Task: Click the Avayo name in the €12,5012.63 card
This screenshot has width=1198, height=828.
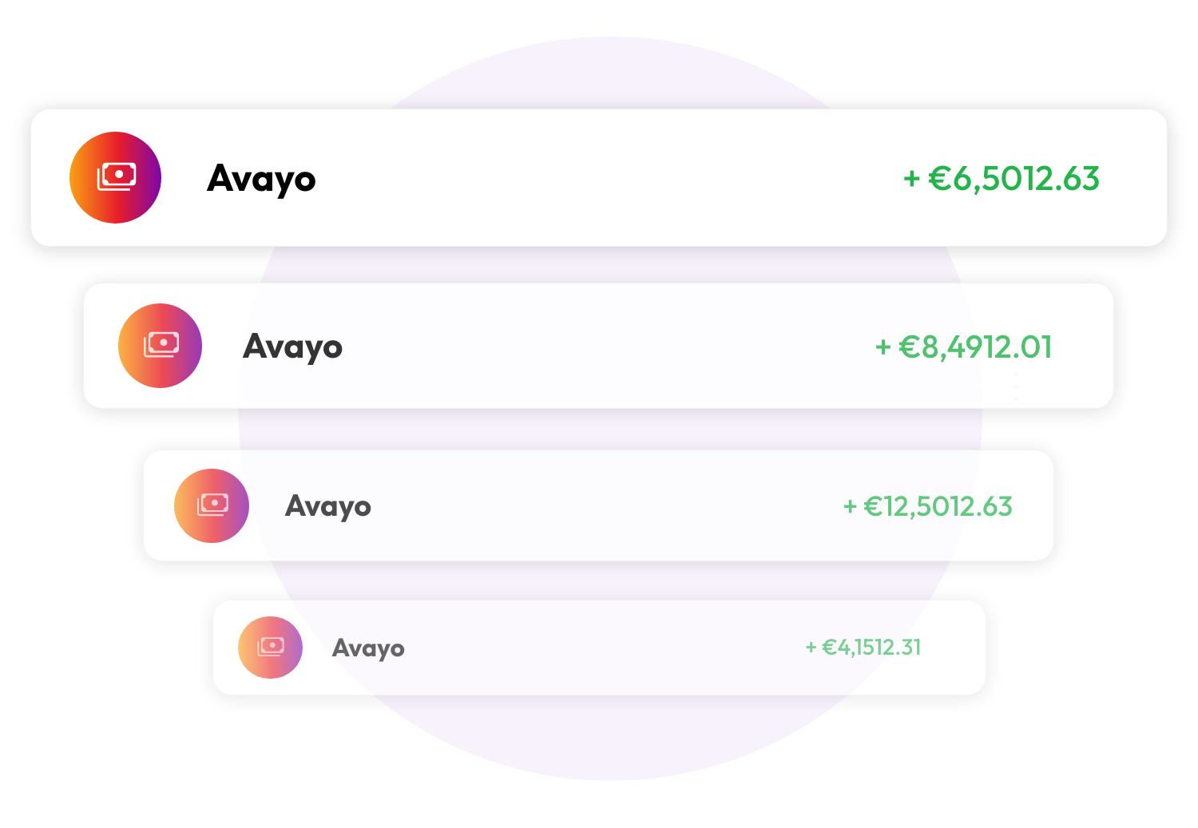Action: [327, 506]
